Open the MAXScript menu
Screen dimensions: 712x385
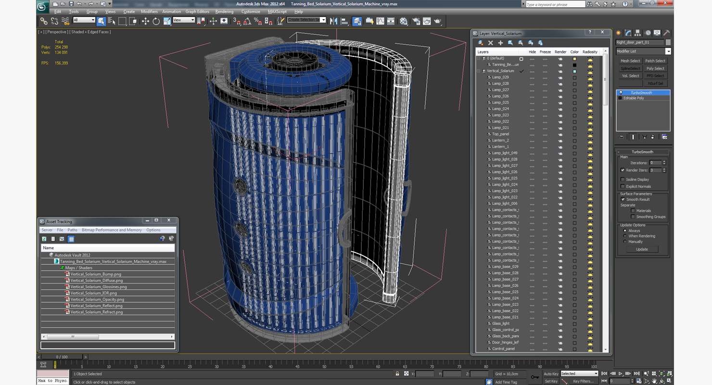tap(277, 12)
